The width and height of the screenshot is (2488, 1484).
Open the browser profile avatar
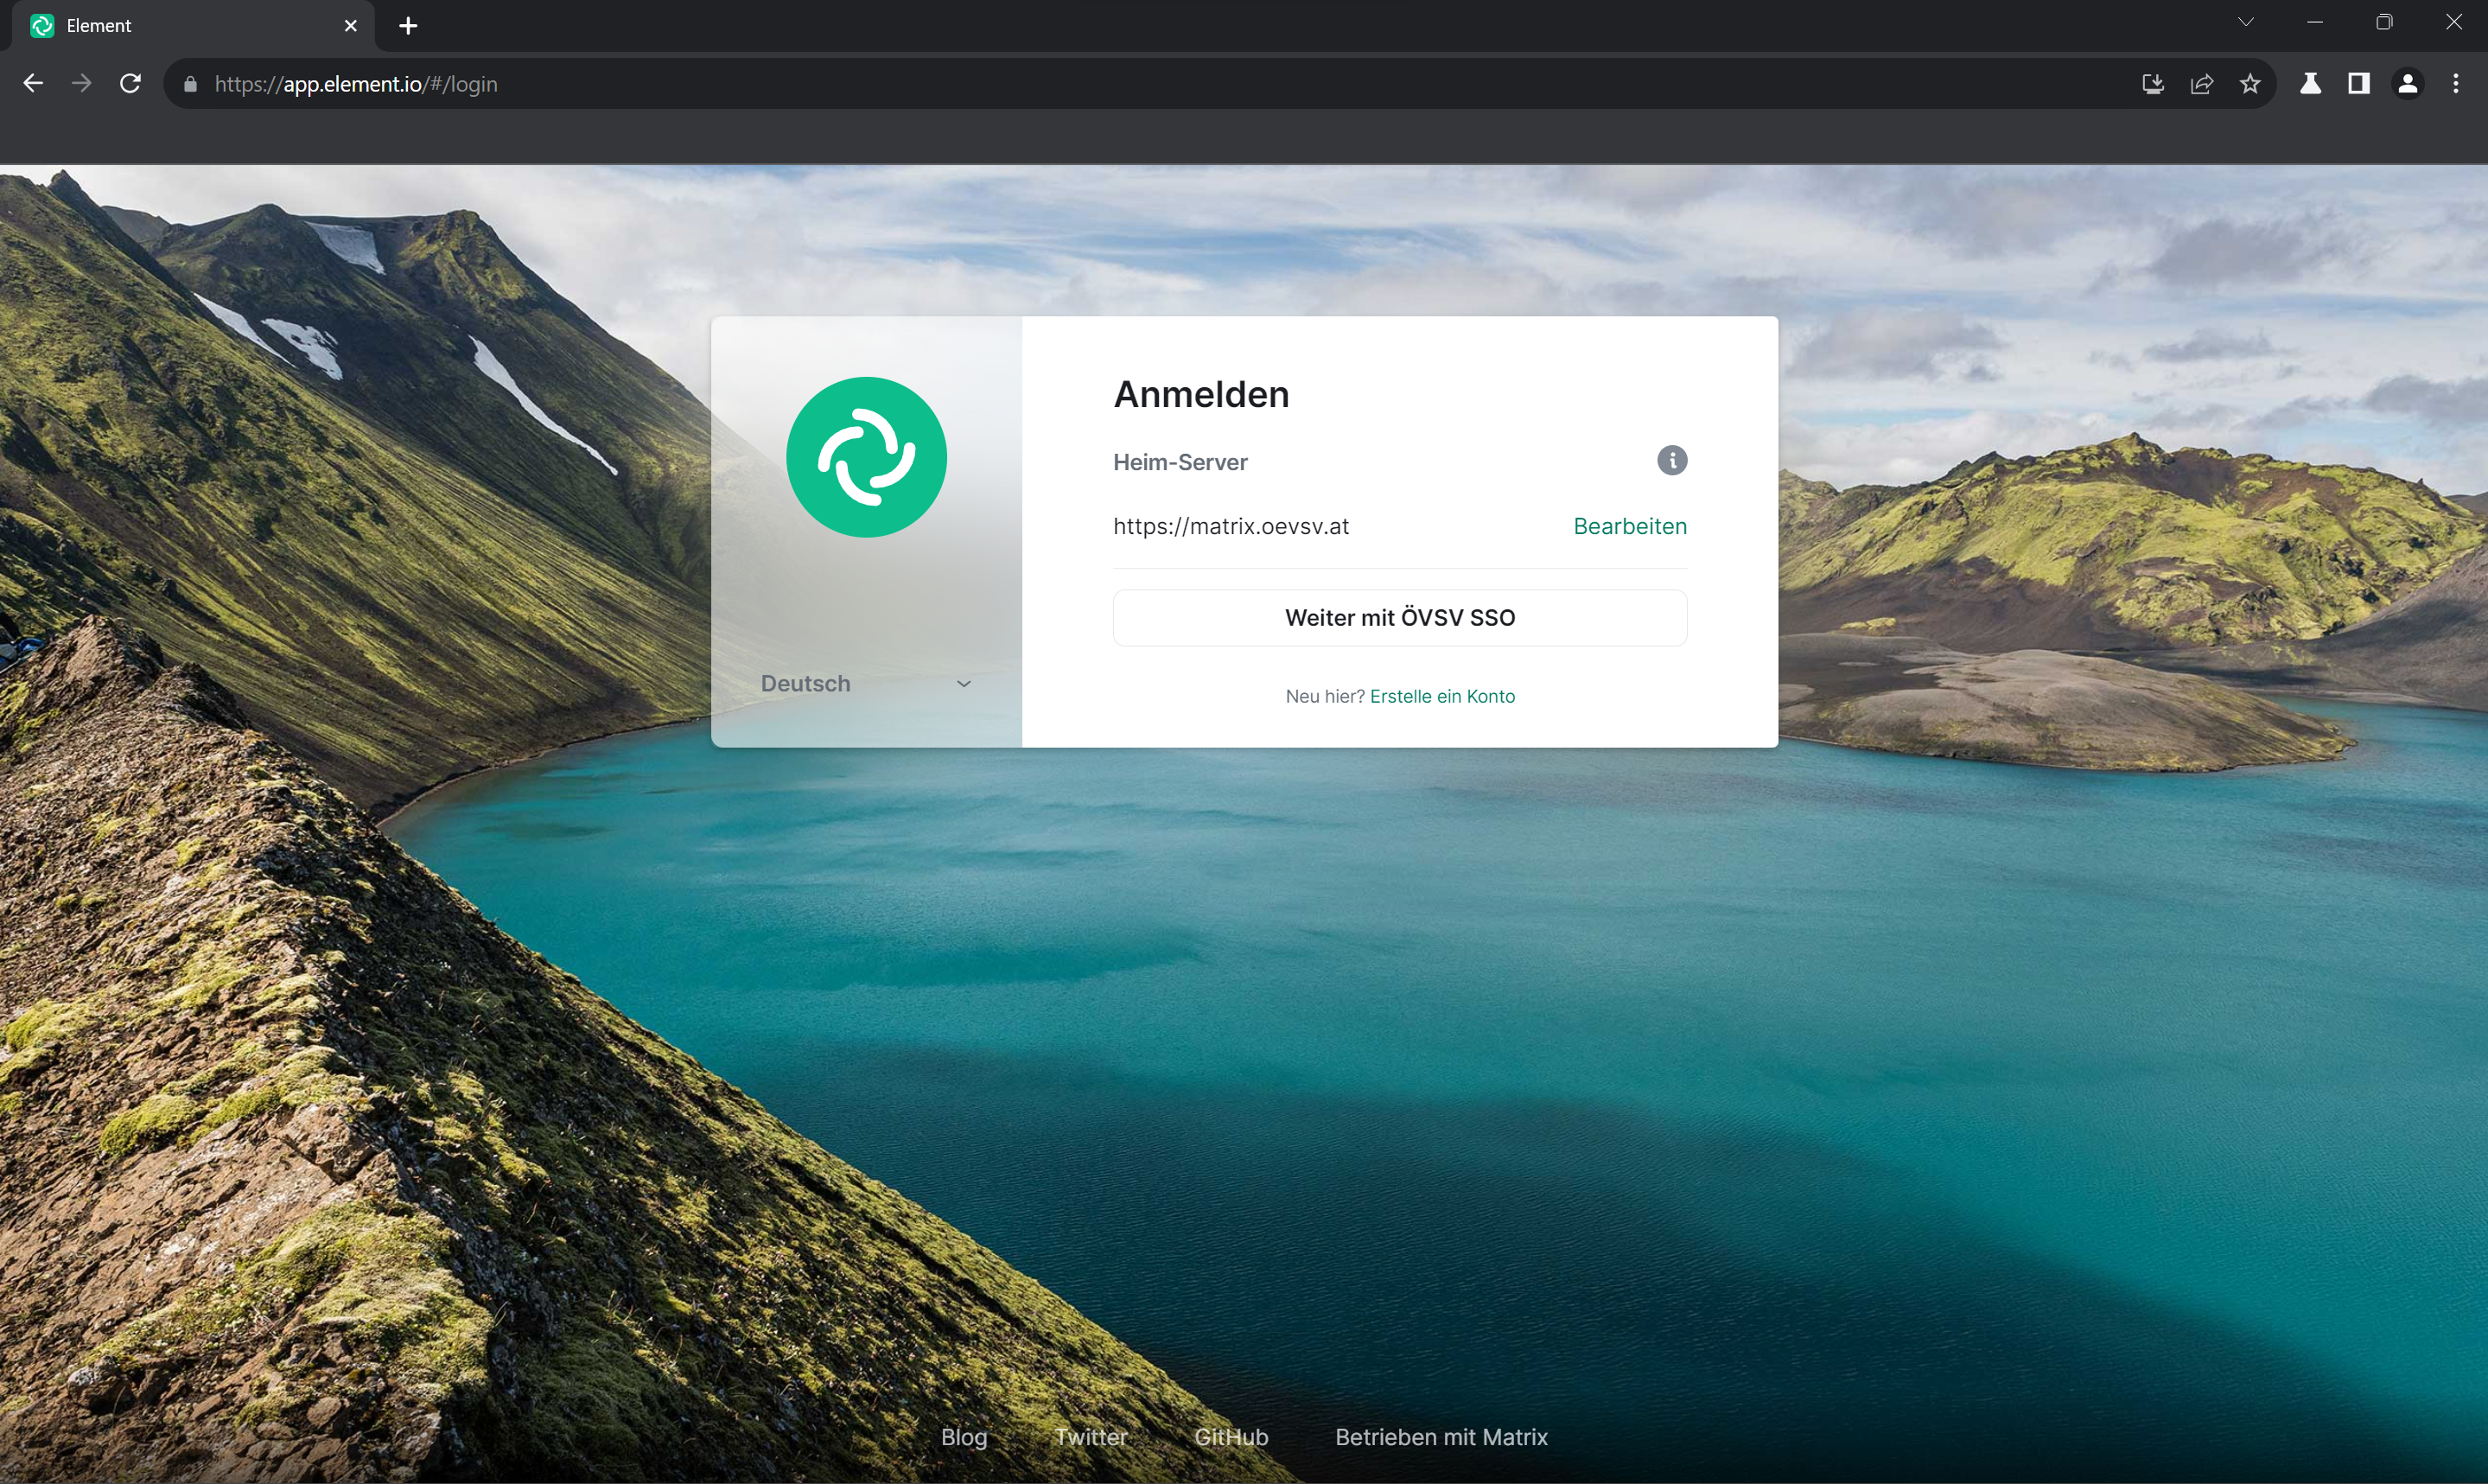coord(2408,84)
